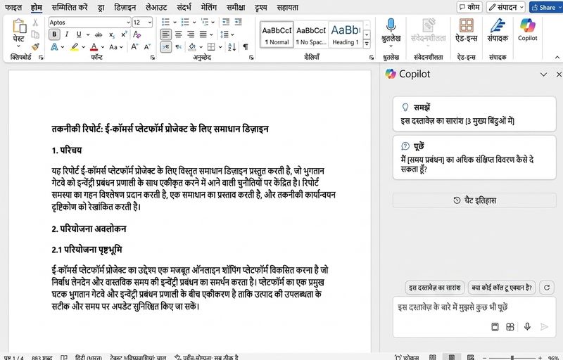Open the Add-ins ribbon button

(466, 30)
